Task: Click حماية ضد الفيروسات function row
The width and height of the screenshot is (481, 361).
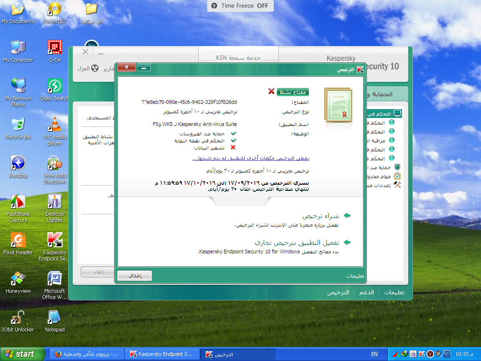Action: [208, 133]
